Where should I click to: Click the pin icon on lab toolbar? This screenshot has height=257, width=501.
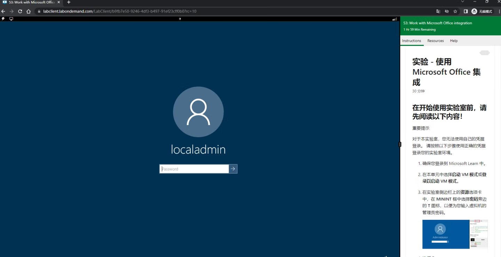180,19
